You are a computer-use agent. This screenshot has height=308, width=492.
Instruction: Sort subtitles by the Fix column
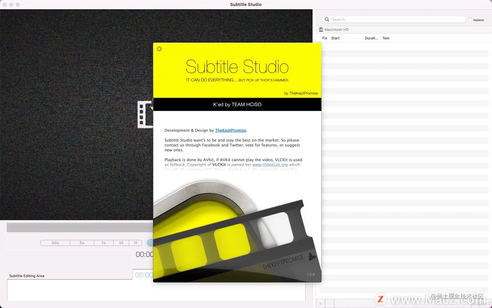tap(325, 38)
